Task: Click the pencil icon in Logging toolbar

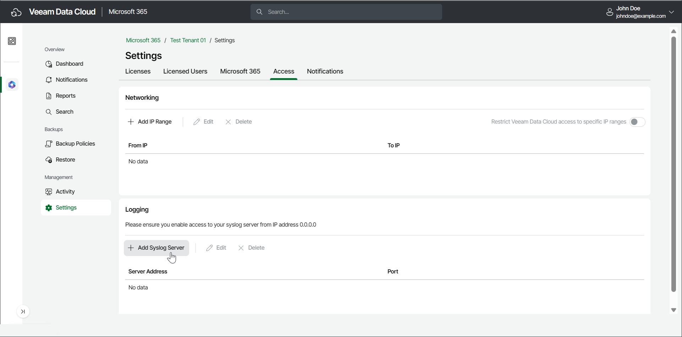Action: 209,248
